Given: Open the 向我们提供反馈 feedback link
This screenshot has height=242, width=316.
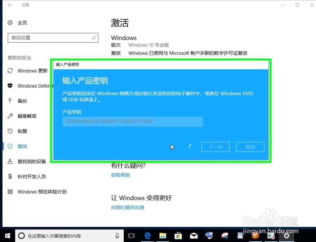Looking at the screenshot, I should (x=128, y=207).
